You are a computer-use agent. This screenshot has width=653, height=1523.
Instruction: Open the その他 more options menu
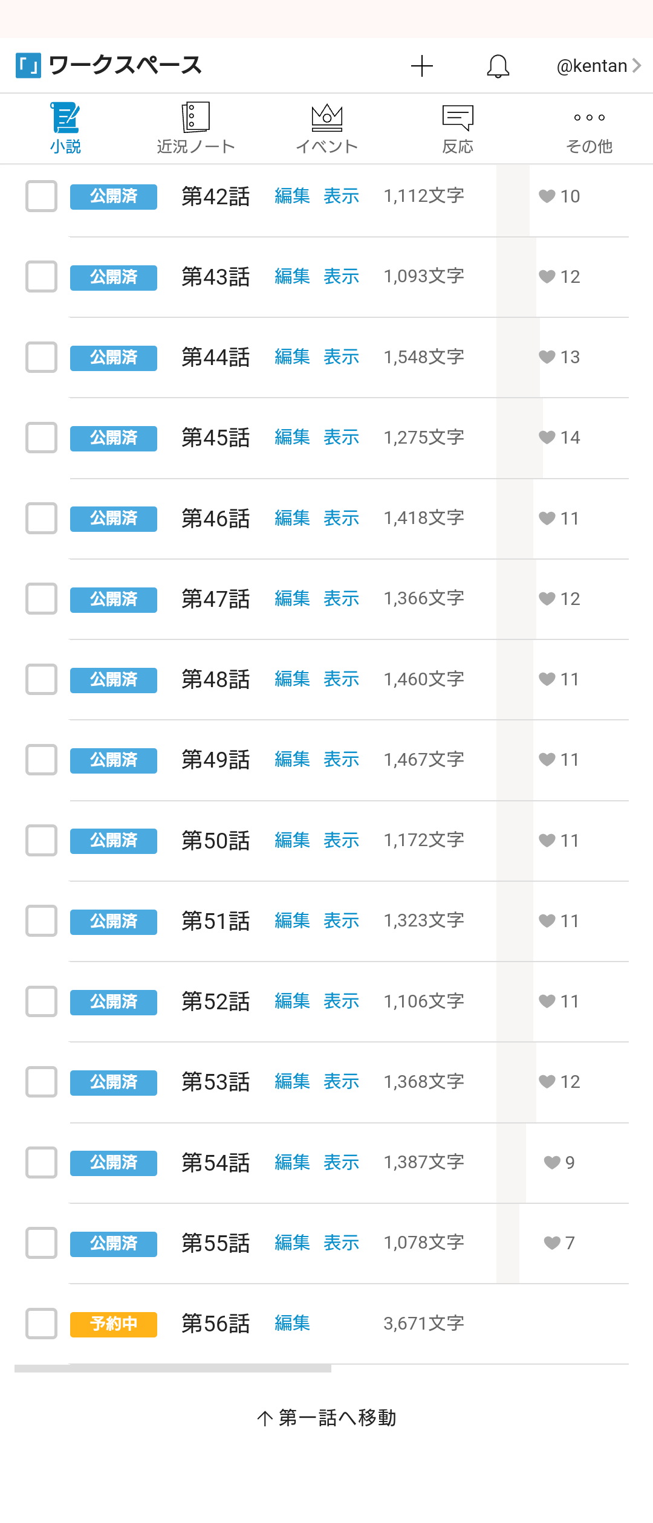click(x=589, y=128)
